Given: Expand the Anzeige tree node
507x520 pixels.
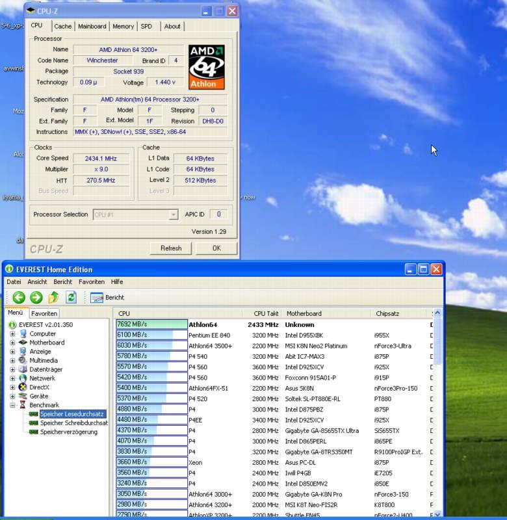Looking at the screenshot, I should pos(12,352).
